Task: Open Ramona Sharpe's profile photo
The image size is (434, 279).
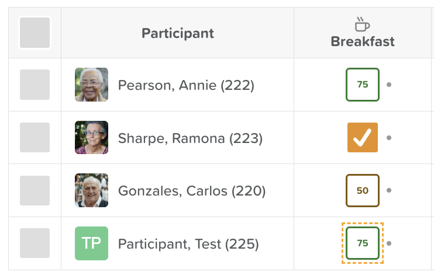Action: tap(91, 137)
